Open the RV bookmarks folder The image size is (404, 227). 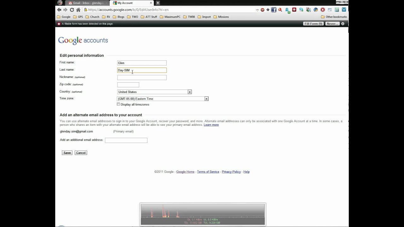(x=106, y=17)
